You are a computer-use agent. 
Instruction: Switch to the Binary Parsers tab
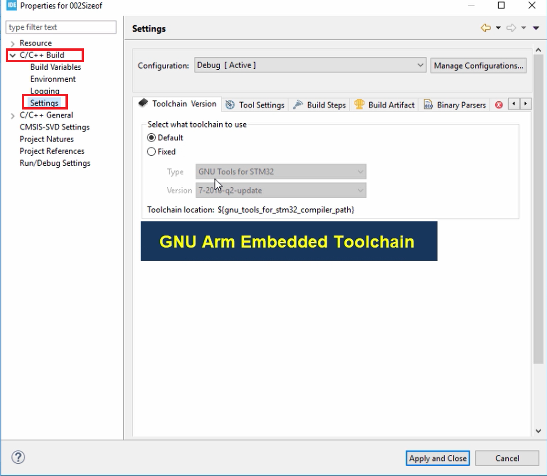pyautogui.click(x=454, y=105)
